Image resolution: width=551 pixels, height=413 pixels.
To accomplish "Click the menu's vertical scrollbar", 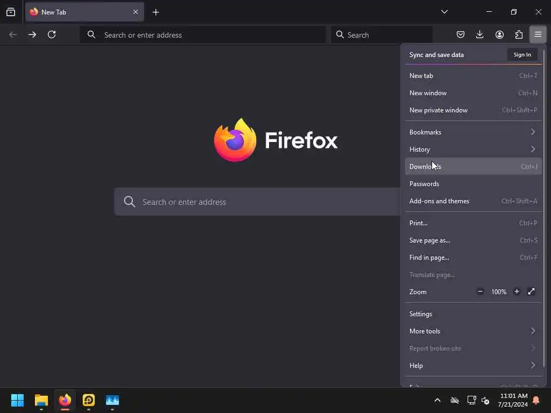I will pyautogui.click(x=545, y=207).
